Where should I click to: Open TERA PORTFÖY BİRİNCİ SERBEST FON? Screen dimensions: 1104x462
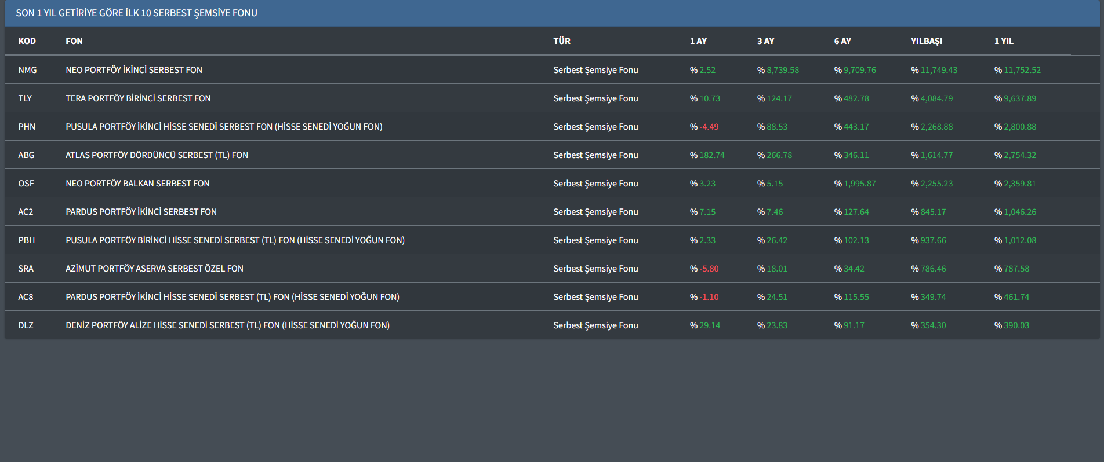(138, 98)
